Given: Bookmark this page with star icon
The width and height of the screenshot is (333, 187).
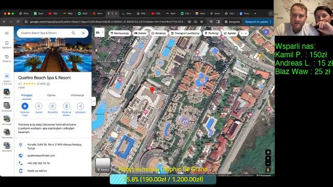Looking at the screenshot, I should [201, 22].
